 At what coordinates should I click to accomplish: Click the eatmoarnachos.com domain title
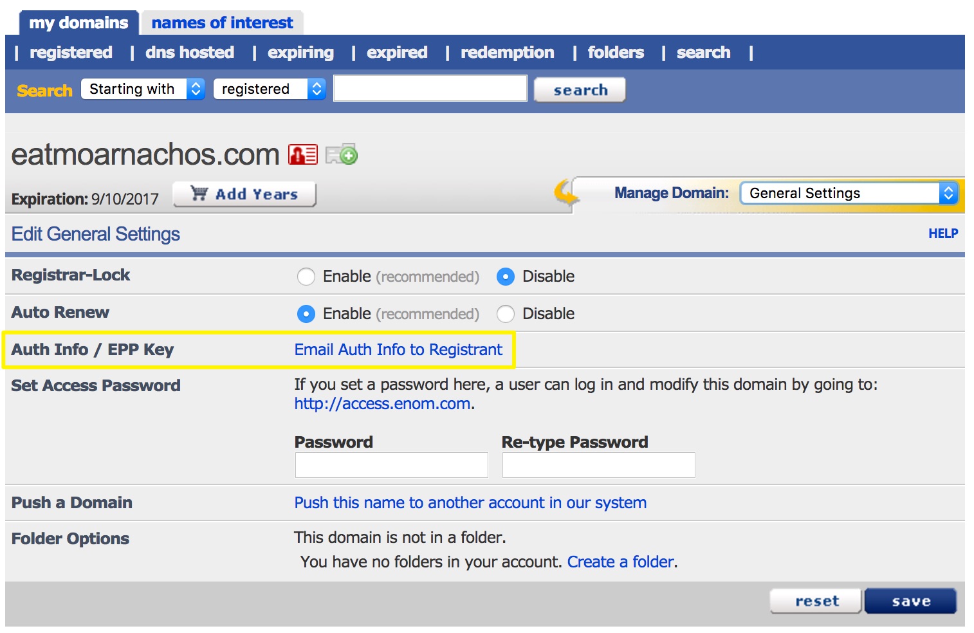pyautogui.click(x=145, y=154)
